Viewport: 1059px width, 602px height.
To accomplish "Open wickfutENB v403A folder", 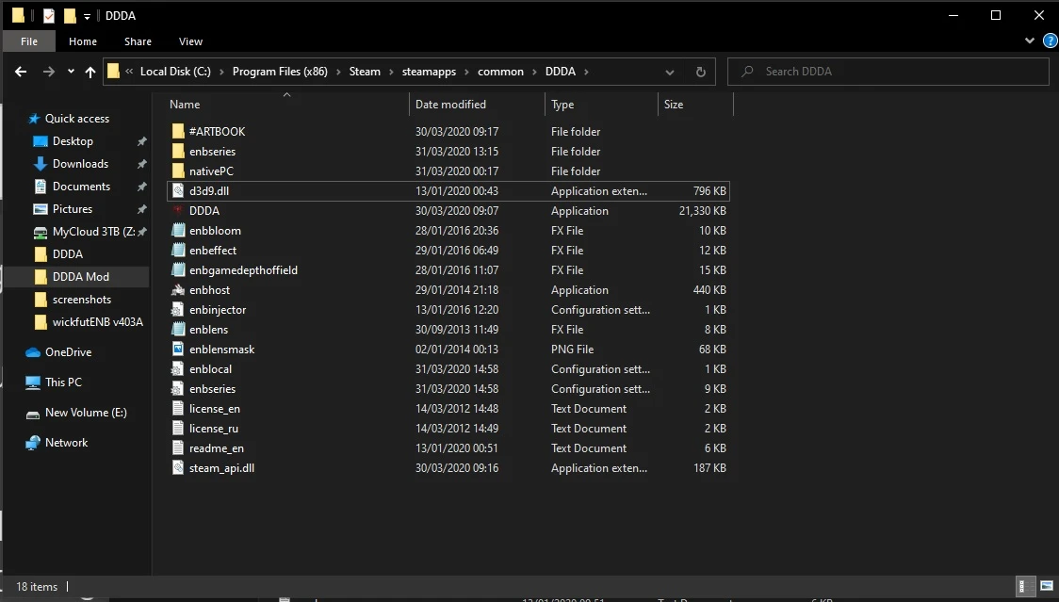I will click(97, 322).
